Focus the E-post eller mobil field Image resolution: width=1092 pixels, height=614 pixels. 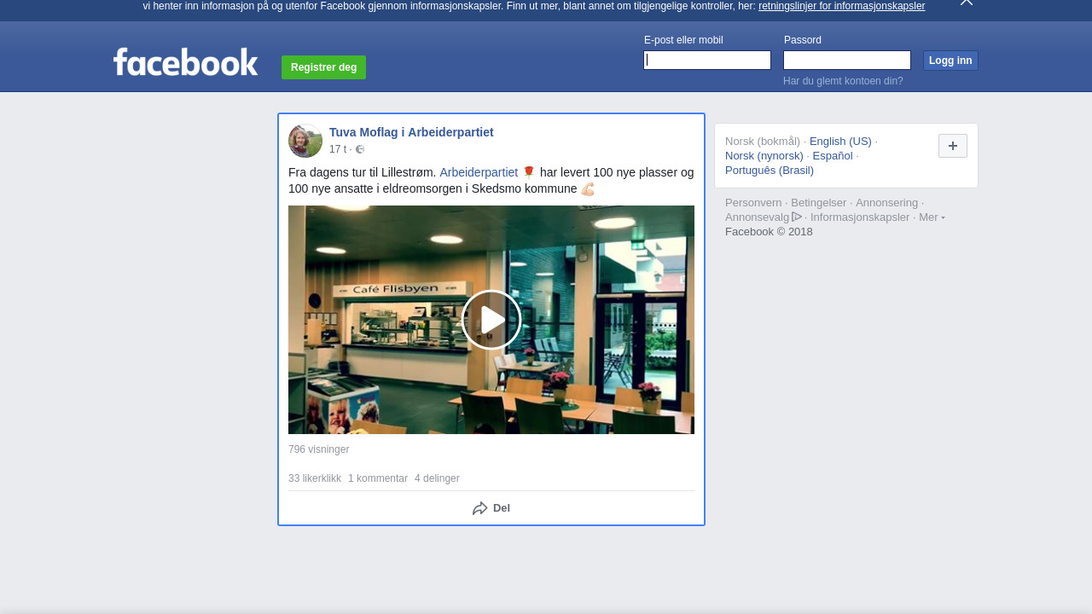pos(707,60)
